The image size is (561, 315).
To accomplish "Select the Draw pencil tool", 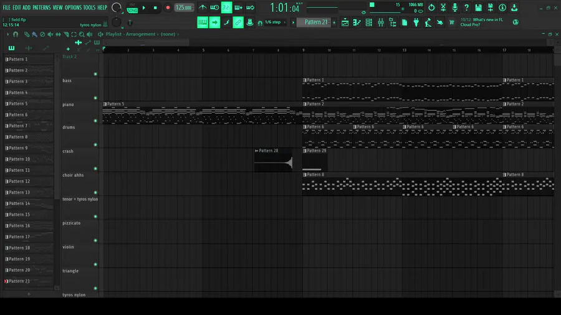I will [x=27, y=34].
